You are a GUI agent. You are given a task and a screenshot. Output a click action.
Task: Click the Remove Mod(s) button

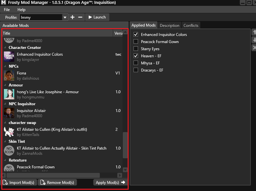coord(57,182)
